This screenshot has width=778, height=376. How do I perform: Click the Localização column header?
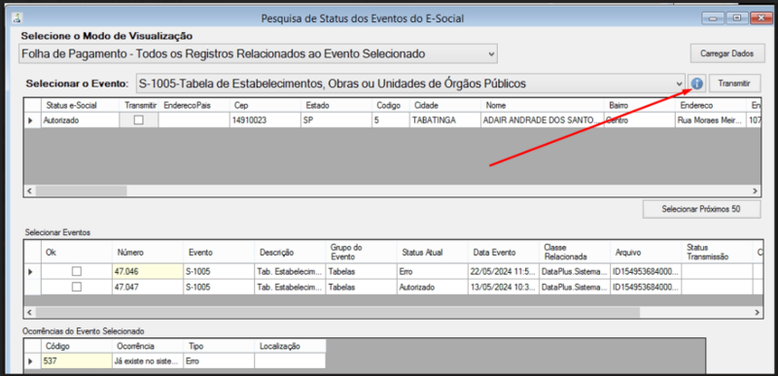pyautogui.click(x=290, y=346)
